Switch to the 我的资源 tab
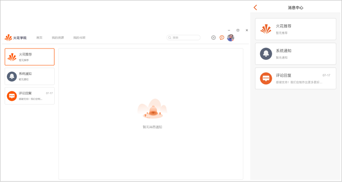 click(58, 38)
